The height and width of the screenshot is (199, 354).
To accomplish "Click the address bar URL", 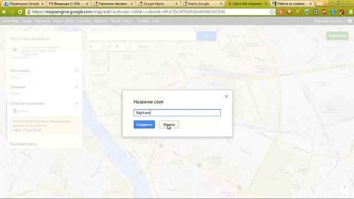I will point(129,12).
